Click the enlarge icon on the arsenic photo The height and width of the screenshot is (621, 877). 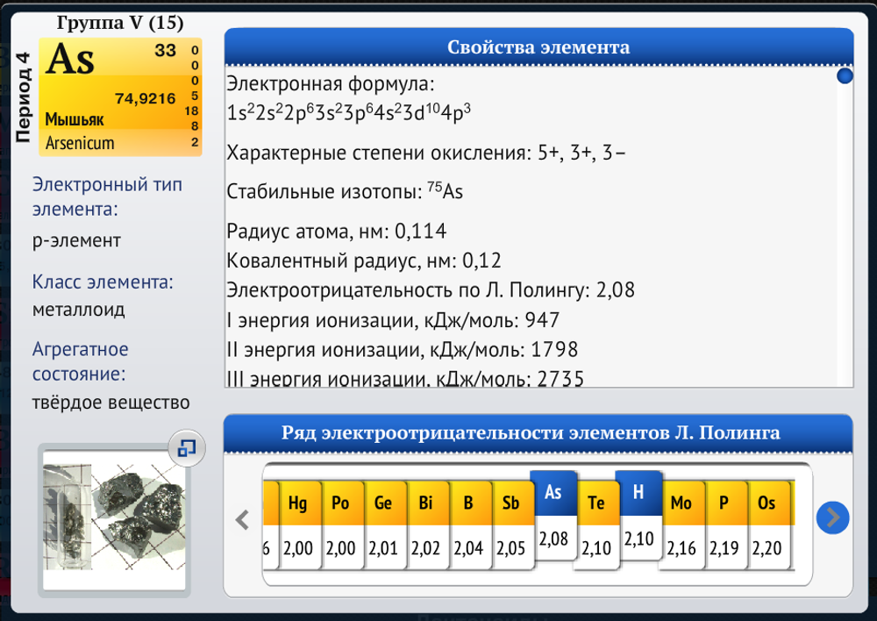184,449
